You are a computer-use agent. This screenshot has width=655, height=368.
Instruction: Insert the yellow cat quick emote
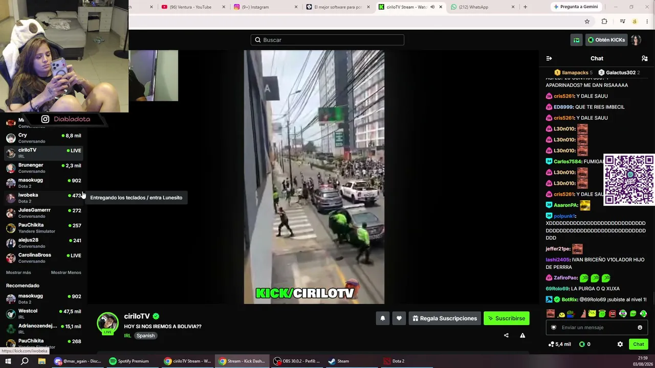(592, 313)
